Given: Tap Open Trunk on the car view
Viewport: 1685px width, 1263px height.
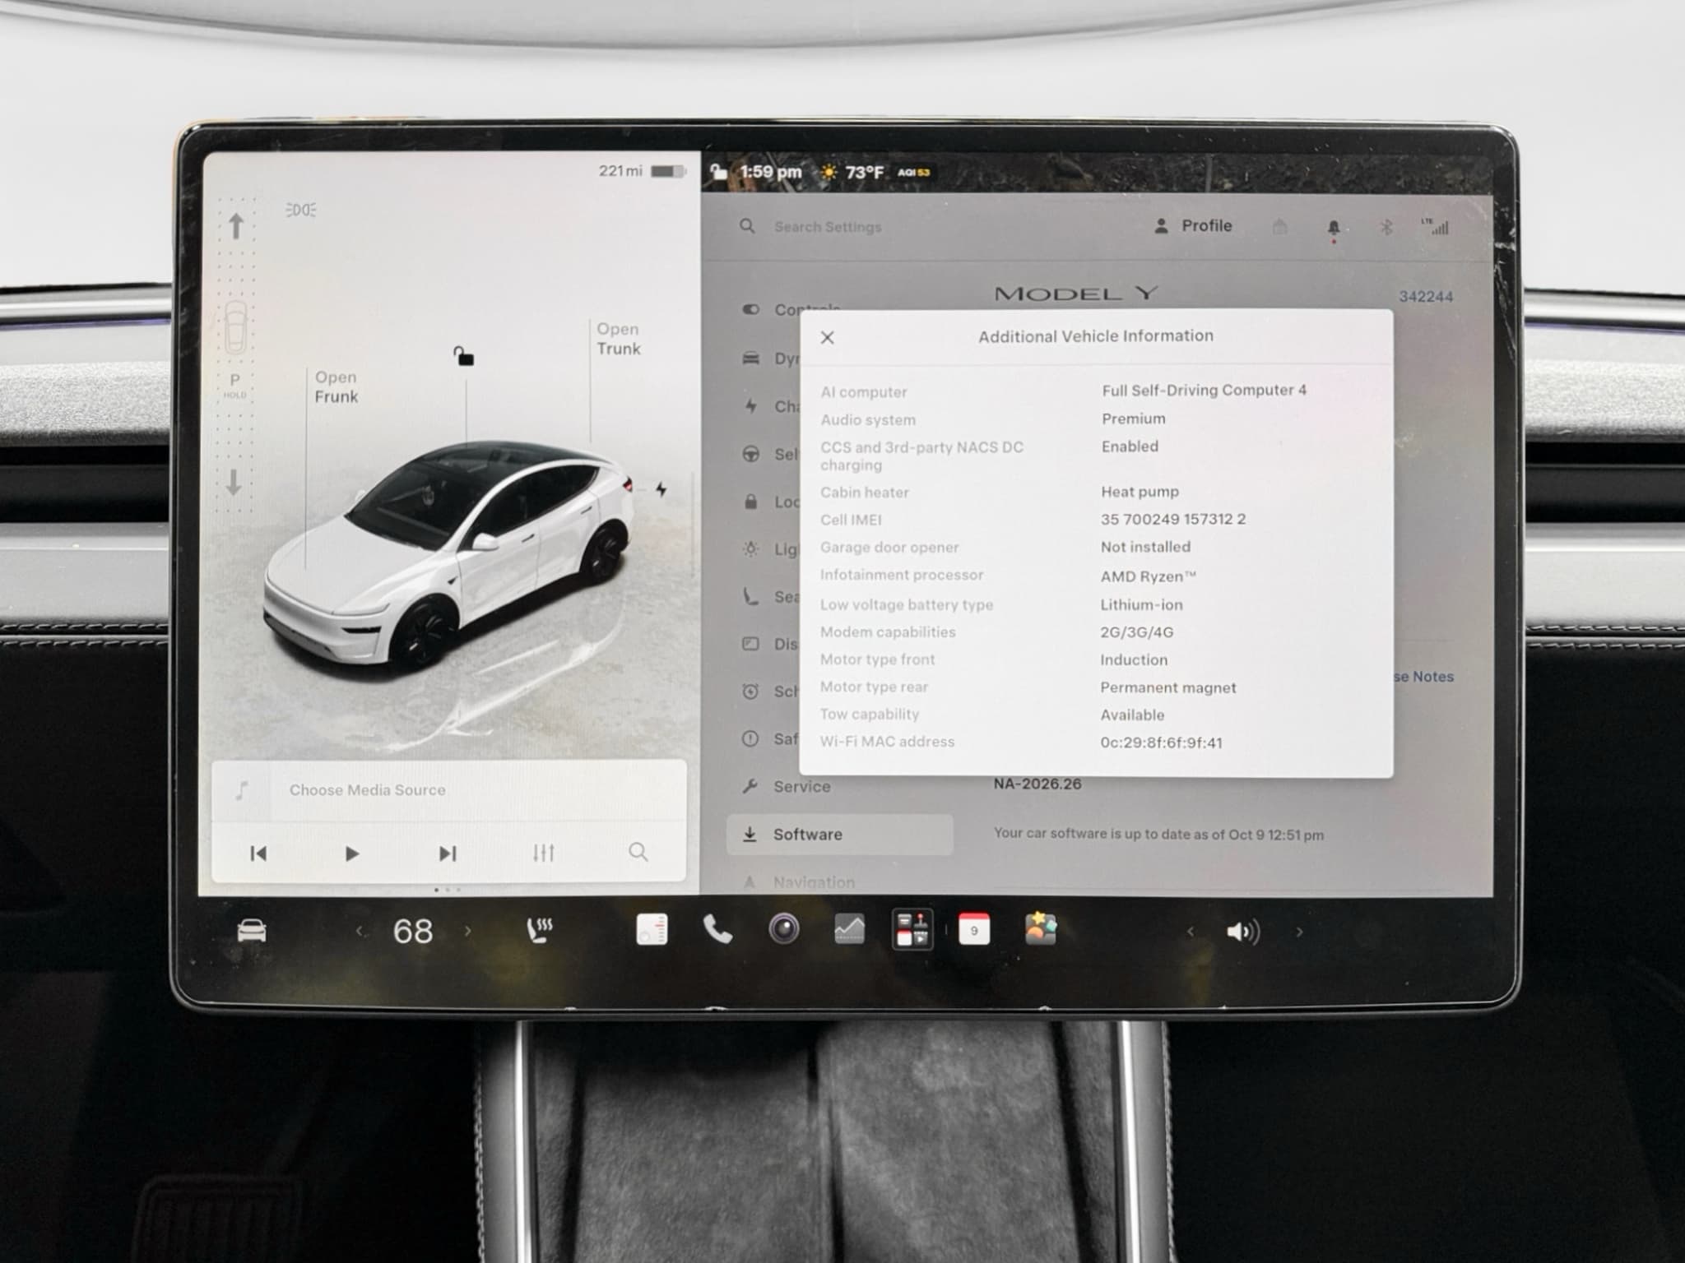Looking at the screenshot, I should click(618, 339).
